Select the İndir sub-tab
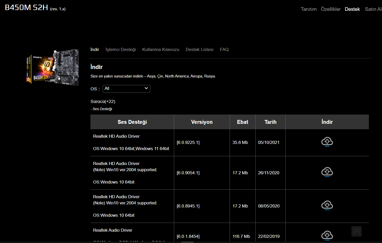382x243 pixels. click(95, 49)
